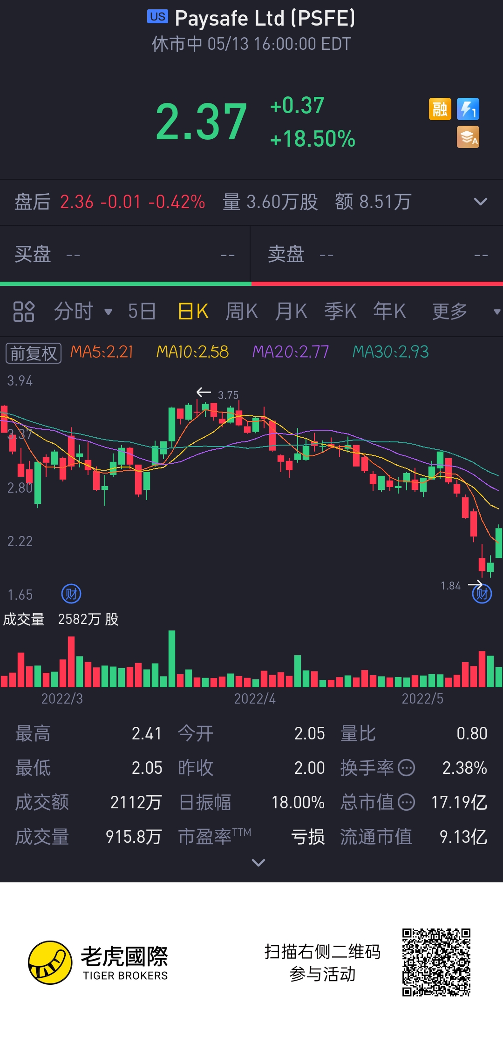Screen dimensions: 503x1043
Task: Toggle the 前复权 adjustment mode
Action: (34, 353)
